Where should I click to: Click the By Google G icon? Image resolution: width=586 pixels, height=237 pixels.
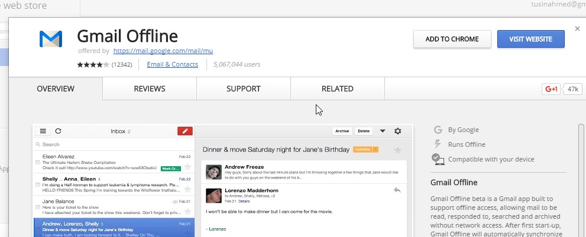(438, 130)
